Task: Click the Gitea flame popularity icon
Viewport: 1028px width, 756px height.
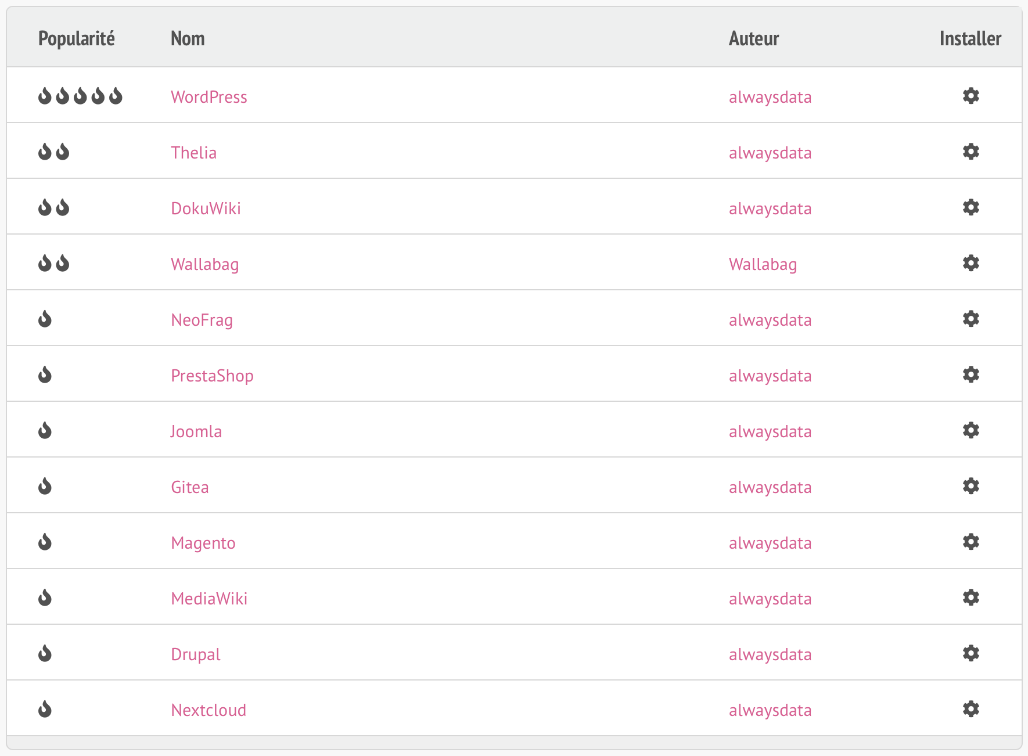Action: click(x=45, y=486)
